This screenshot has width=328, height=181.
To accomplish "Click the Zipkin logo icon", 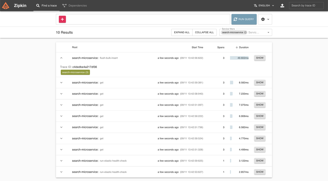I will (6, 6).
